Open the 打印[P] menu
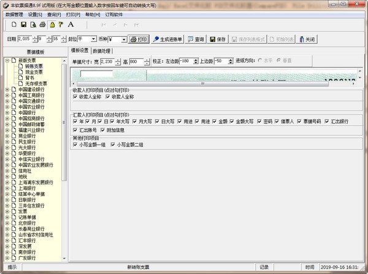Screen dimensions: 368x274 [x=73, y=15]
